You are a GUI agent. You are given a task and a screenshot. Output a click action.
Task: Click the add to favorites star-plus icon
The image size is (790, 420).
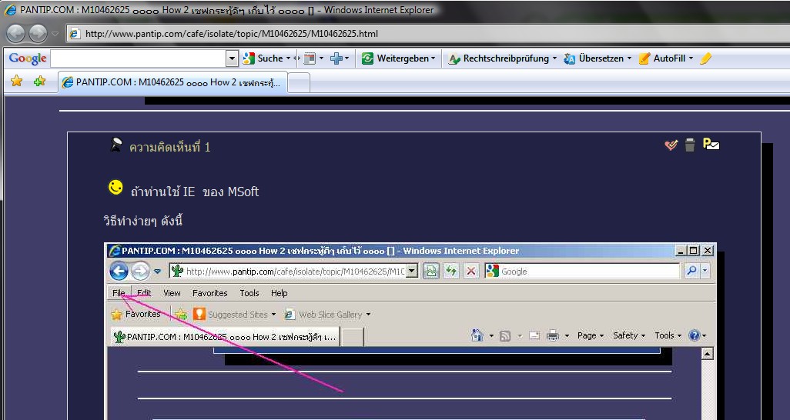[39, 81]
